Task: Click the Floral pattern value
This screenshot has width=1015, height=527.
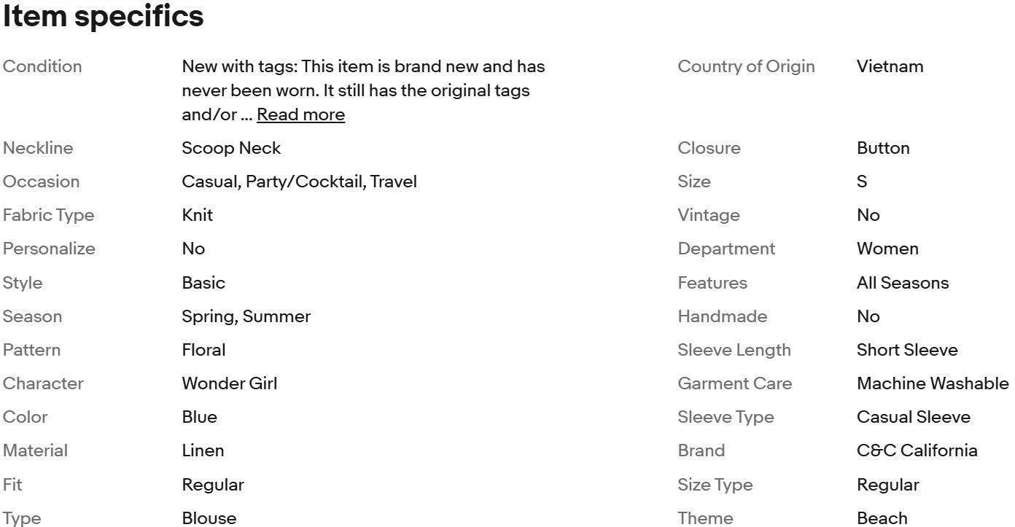Action: [x=203, y=350]
